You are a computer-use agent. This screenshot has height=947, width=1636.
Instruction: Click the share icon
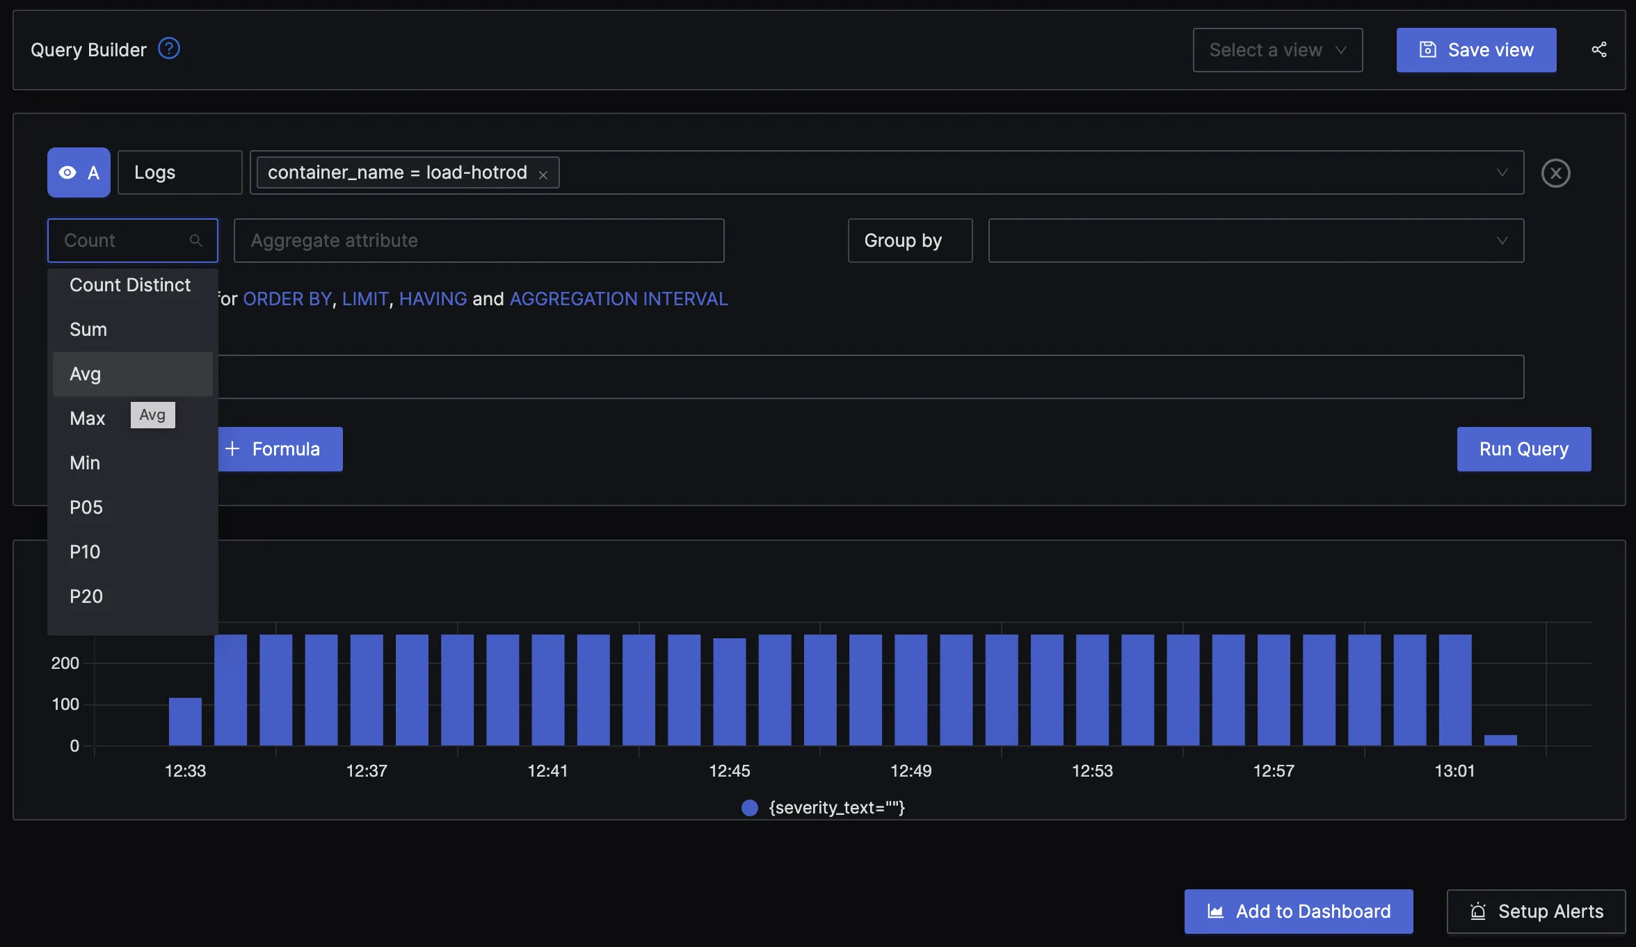(1599, 49)
